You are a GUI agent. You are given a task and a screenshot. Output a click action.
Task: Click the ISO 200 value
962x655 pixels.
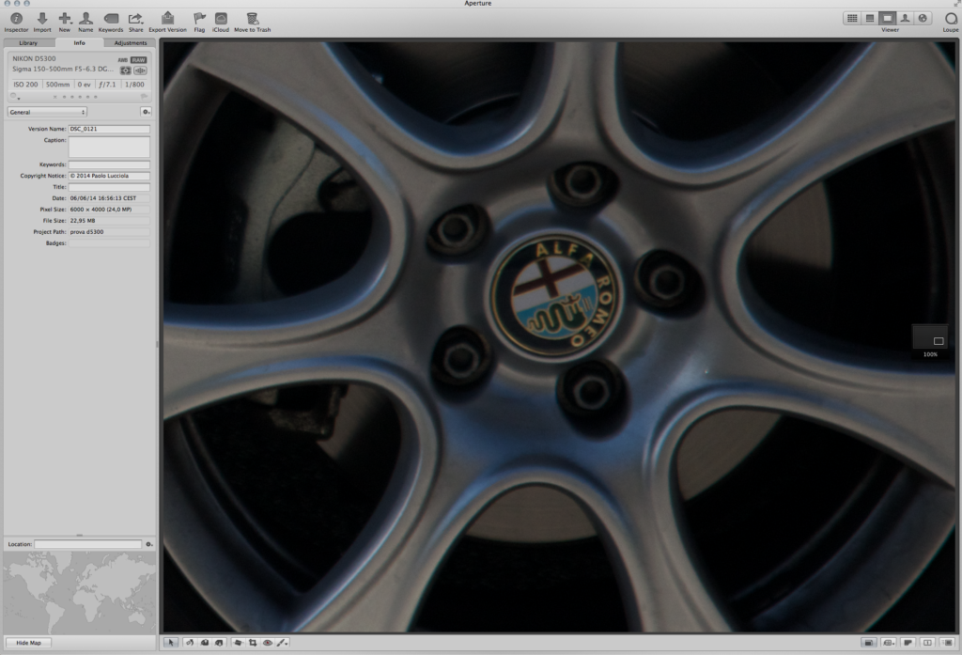25,85
